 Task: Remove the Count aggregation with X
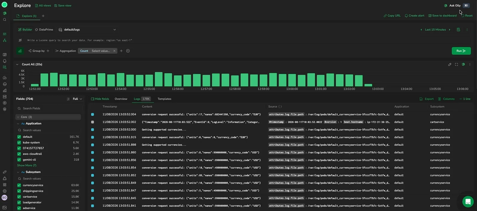click(114, 51)
